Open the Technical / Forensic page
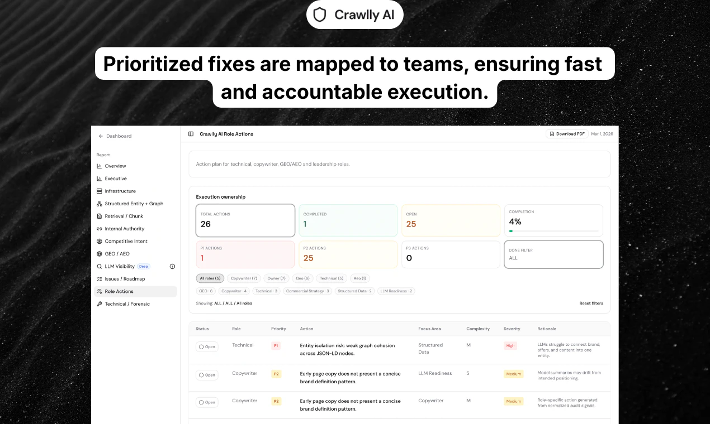 [x=136, y=304]
